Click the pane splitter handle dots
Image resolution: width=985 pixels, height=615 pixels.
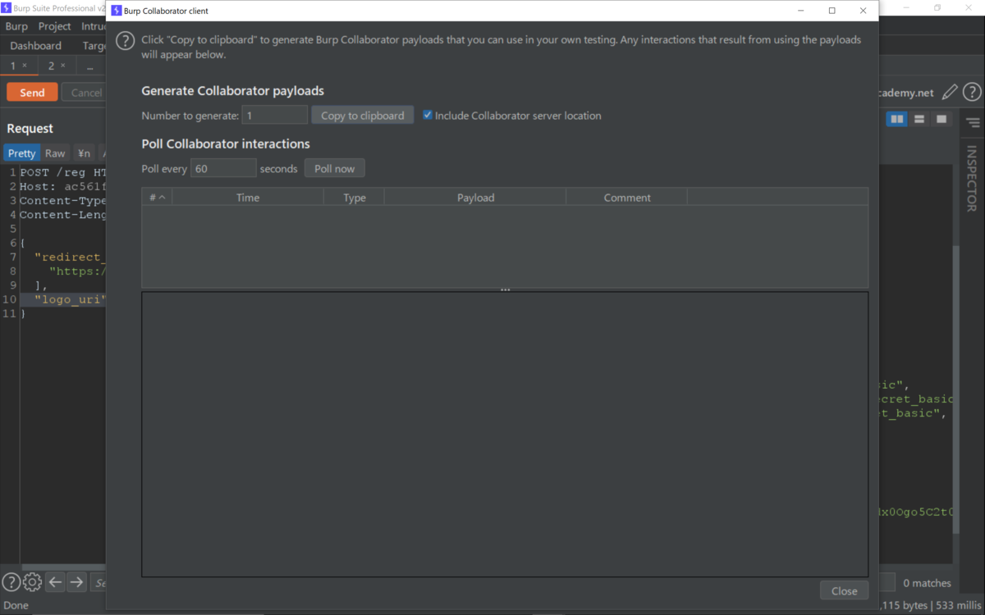pos(505,289)
